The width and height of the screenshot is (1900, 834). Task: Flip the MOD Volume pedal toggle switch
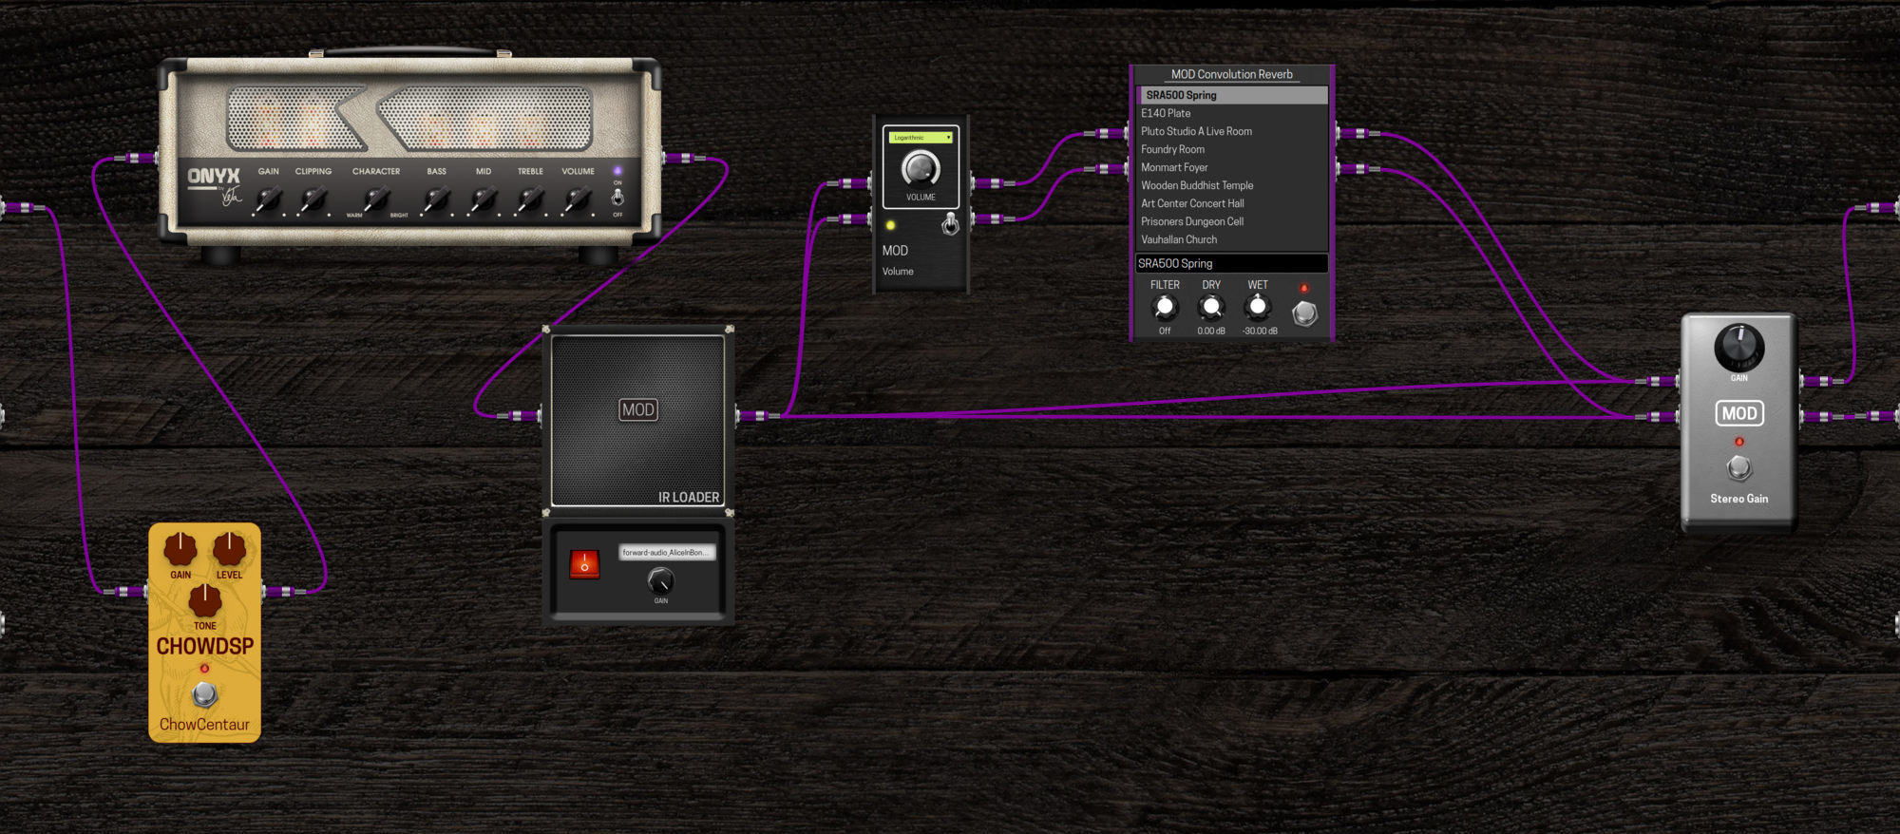(x=950, y=224)
